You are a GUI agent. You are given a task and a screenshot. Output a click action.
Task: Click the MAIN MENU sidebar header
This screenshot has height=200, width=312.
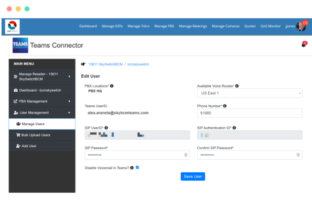click(24, 64)
